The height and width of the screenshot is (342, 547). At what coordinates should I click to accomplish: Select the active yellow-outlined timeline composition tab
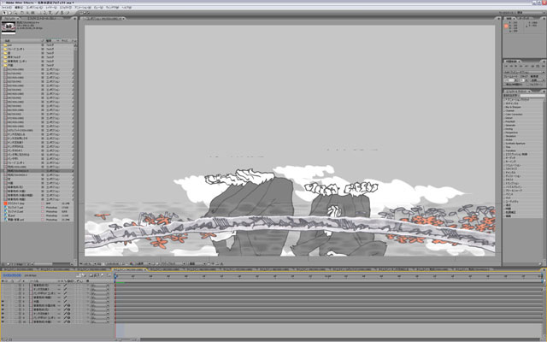129,269
